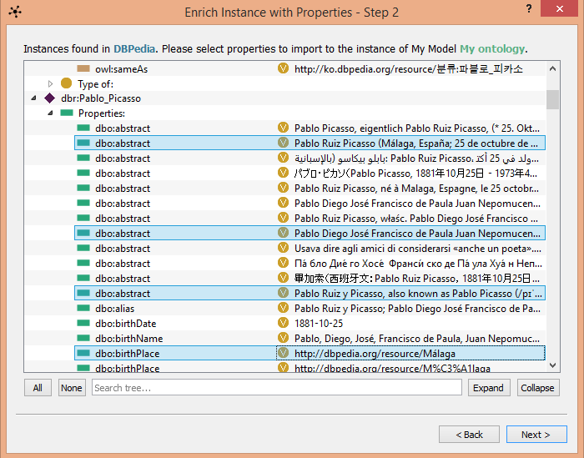Image resolution: width=584 pixels, height=458 pixels.
Task: Click the value icon beside 1881-10-25
Action: coord(284,324)
